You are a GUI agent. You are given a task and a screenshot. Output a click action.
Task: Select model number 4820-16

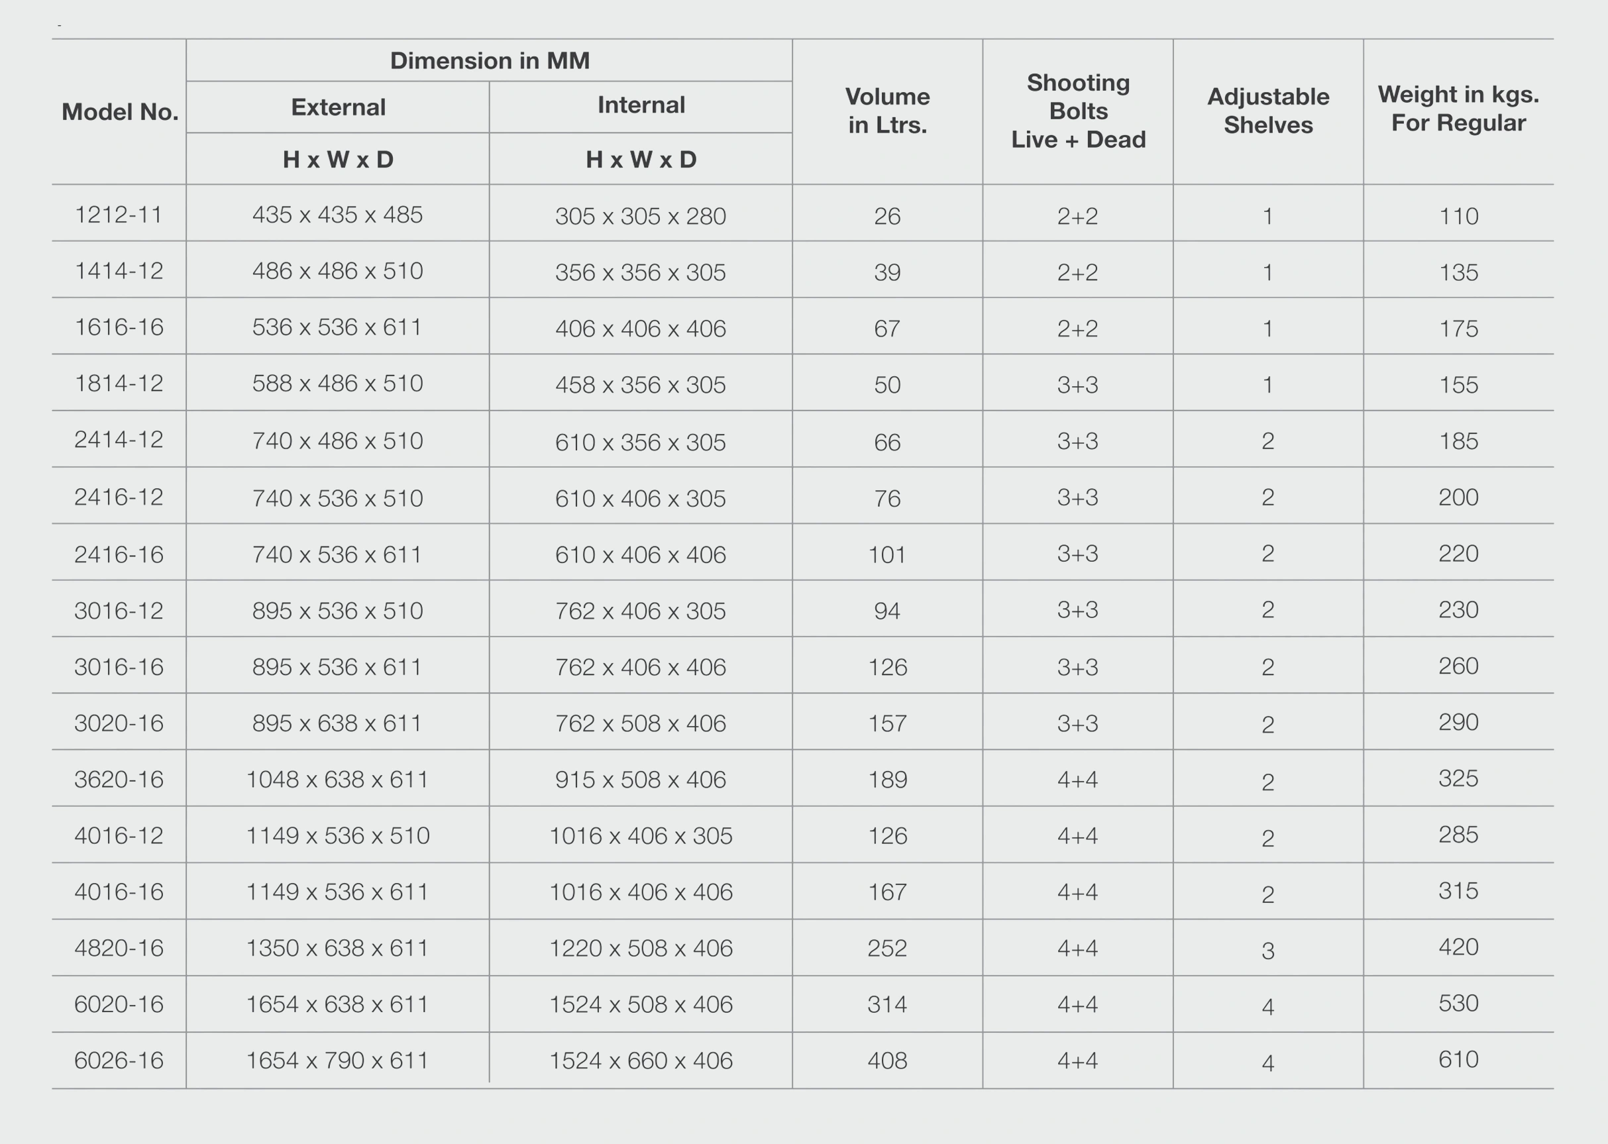(119, 948)
